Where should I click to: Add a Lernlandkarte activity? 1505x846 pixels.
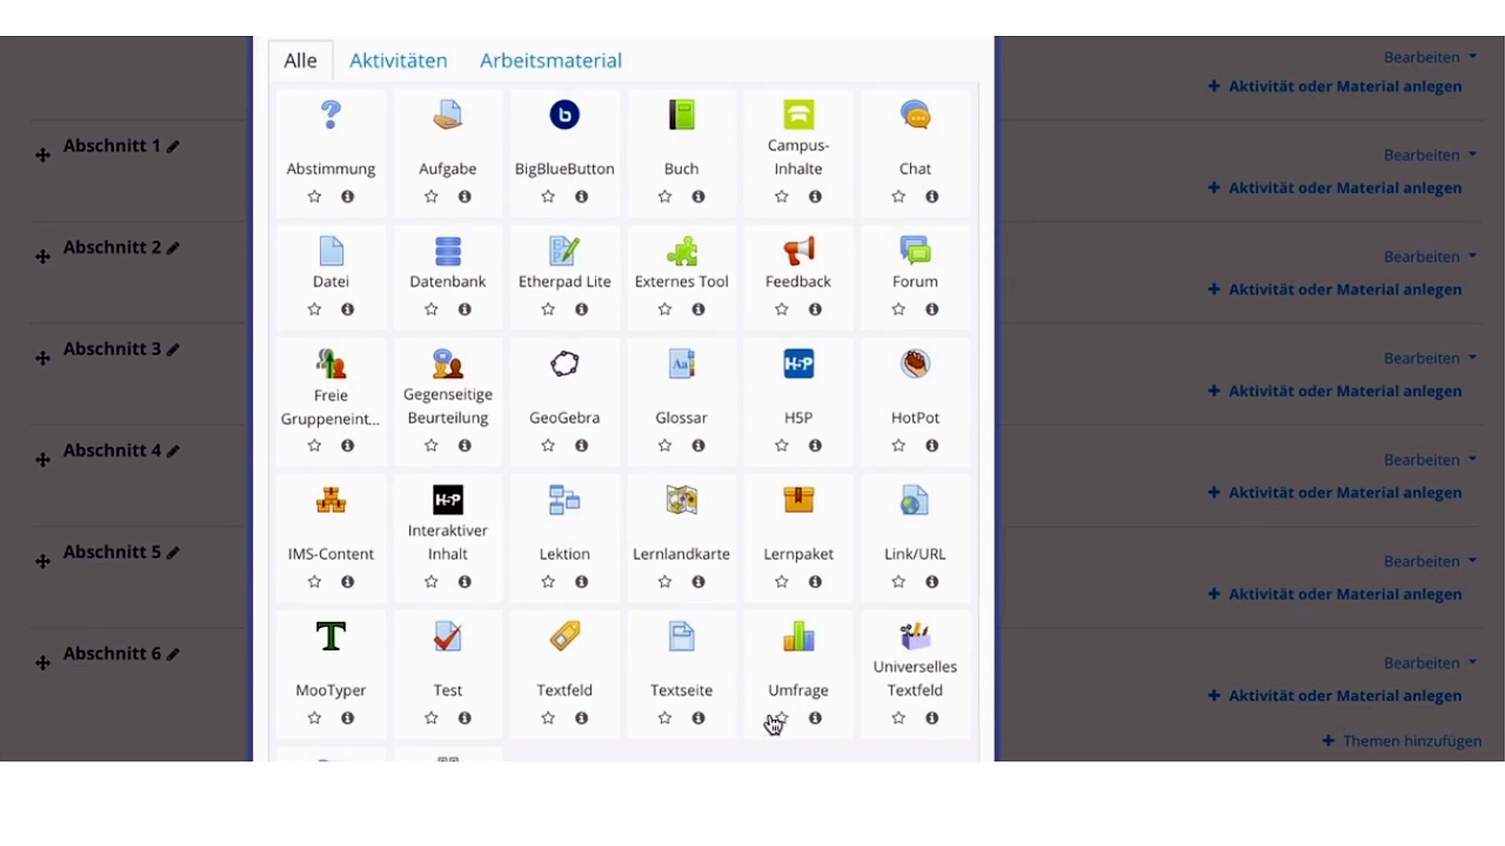click(681, 501)
